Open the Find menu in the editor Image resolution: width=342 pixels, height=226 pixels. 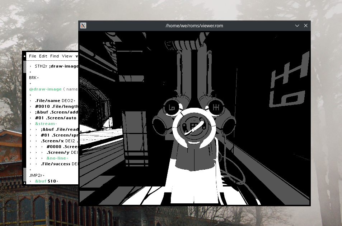[55, 56]
